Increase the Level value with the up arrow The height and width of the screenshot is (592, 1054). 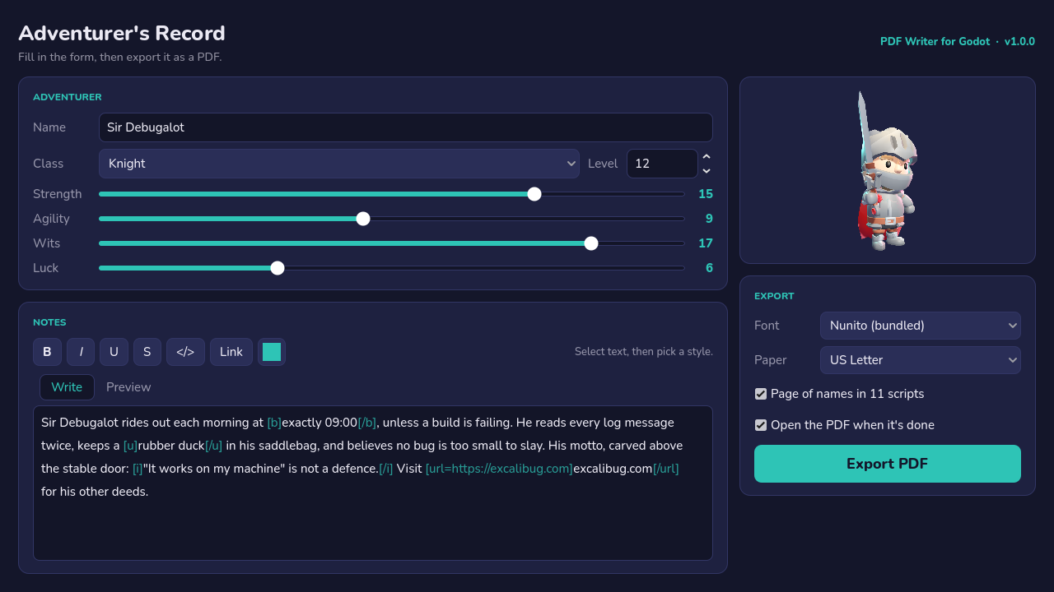click(x=707, y=156)
